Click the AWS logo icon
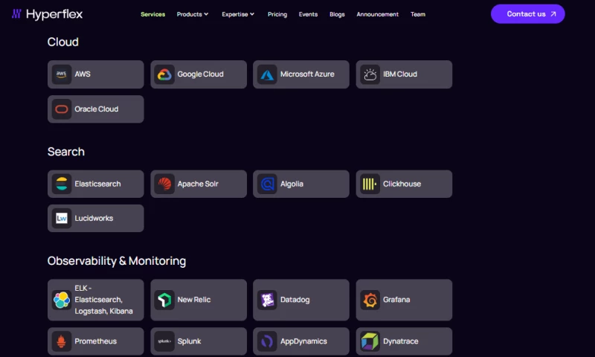The image size is (595, 357). (62, 74)
